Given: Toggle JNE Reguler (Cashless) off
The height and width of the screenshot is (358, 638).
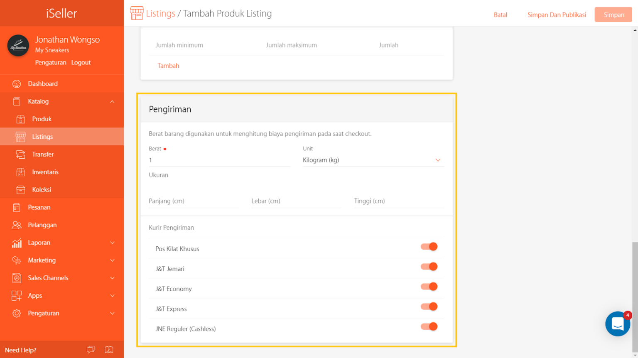Looking at the screenshot, I should click(429, 326).
